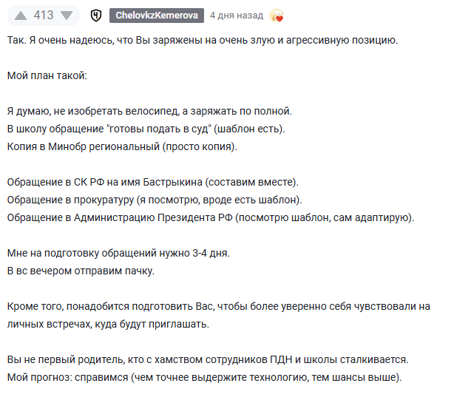
Task: Click the "В школу обращение" line
Action: click(x=146, y=129)
